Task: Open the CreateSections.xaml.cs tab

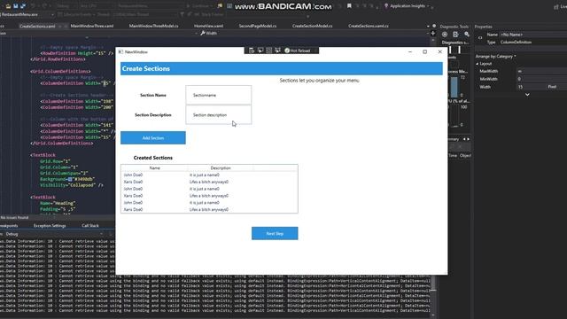Action: click(369, 26)
